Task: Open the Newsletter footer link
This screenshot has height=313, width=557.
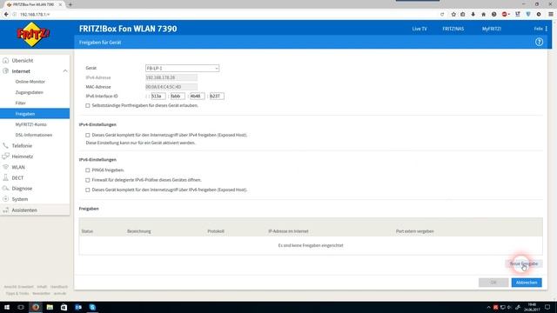Action: click(41, 294)
